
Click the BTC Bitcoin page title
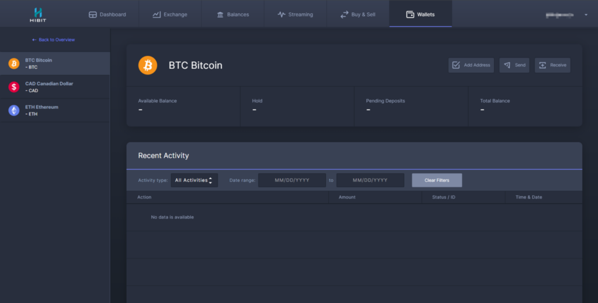pyautogui.click(x=195, y=65)
